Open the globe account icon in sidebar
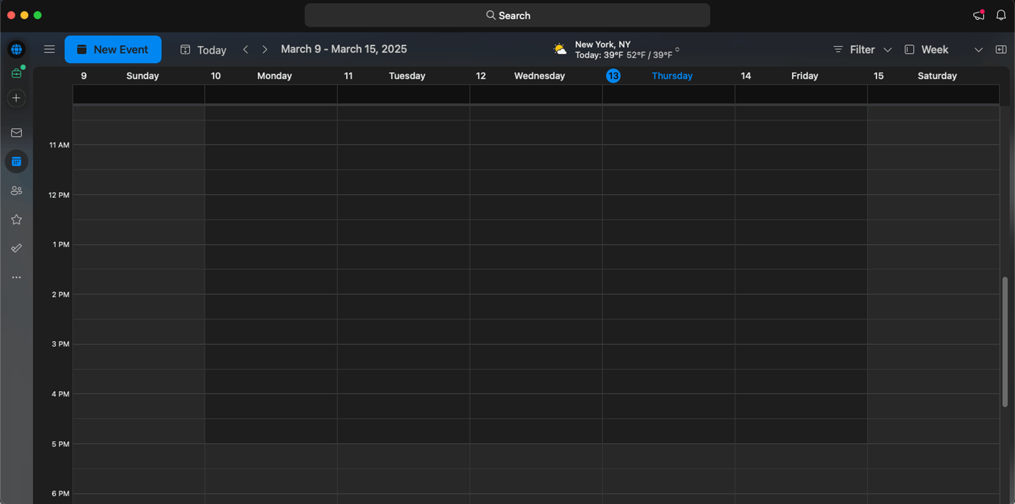The height and width of the screenshot is (504, 1015). (16, 49)
